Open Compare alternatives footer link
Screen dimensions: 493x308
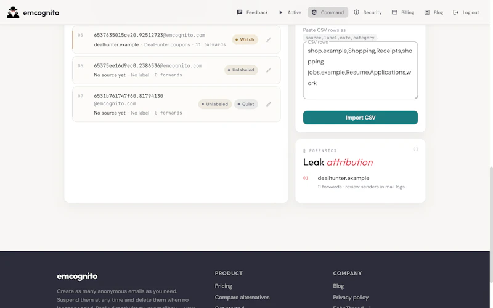242,298
